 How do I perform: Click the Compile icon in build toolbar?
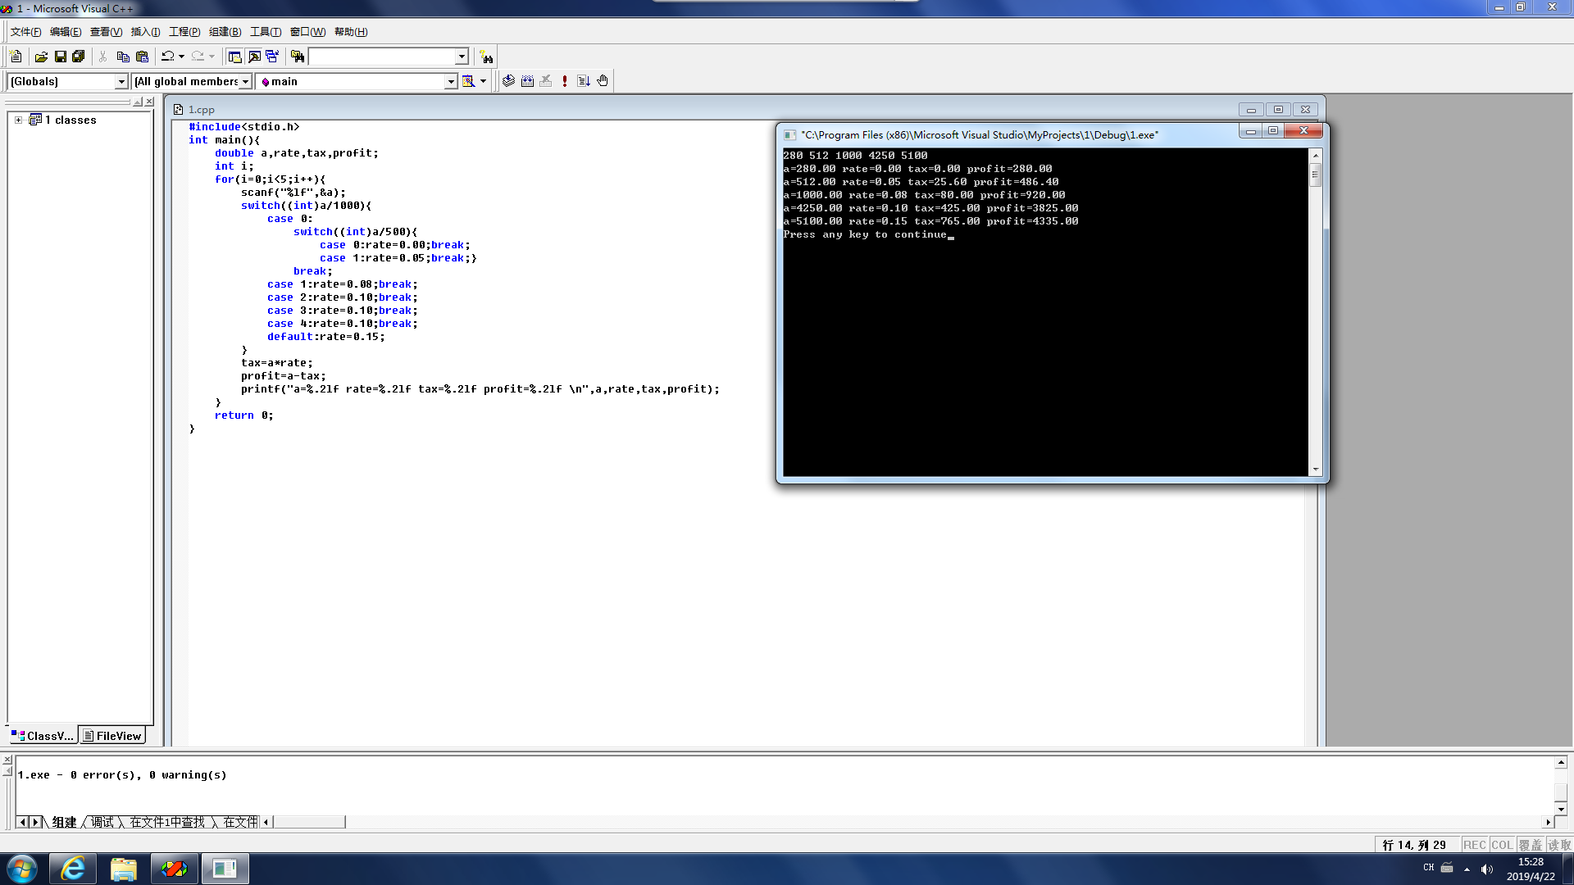pos(508,81)
